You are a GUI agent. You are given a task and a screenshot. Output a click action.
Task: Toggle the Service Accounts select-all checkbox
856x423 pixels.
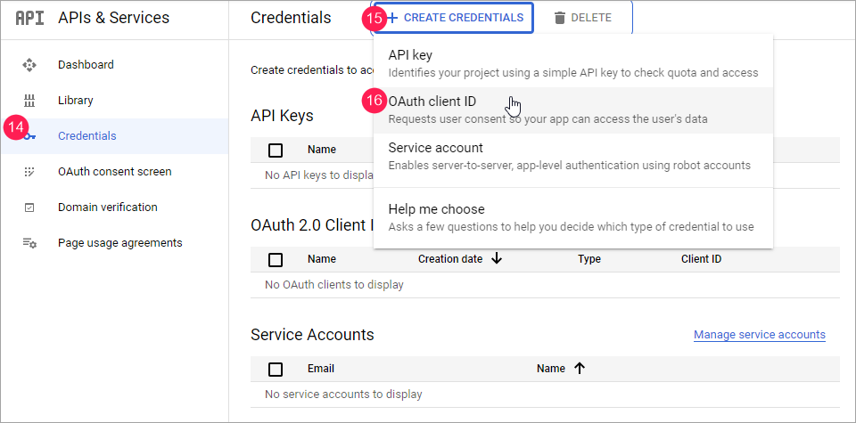tap(276, 369)
